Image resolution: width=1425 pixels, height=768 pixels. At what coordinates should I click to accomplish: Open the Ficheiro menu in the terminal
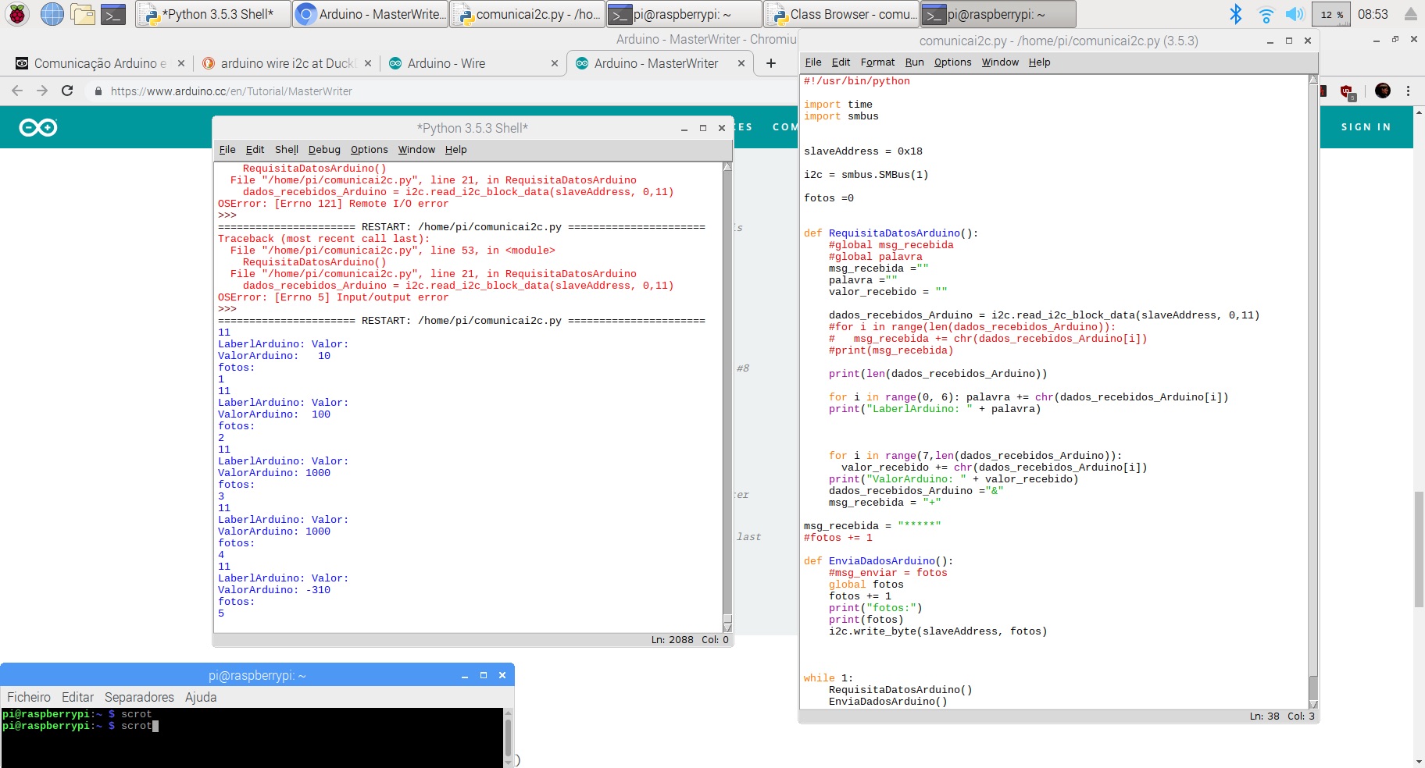29,697
